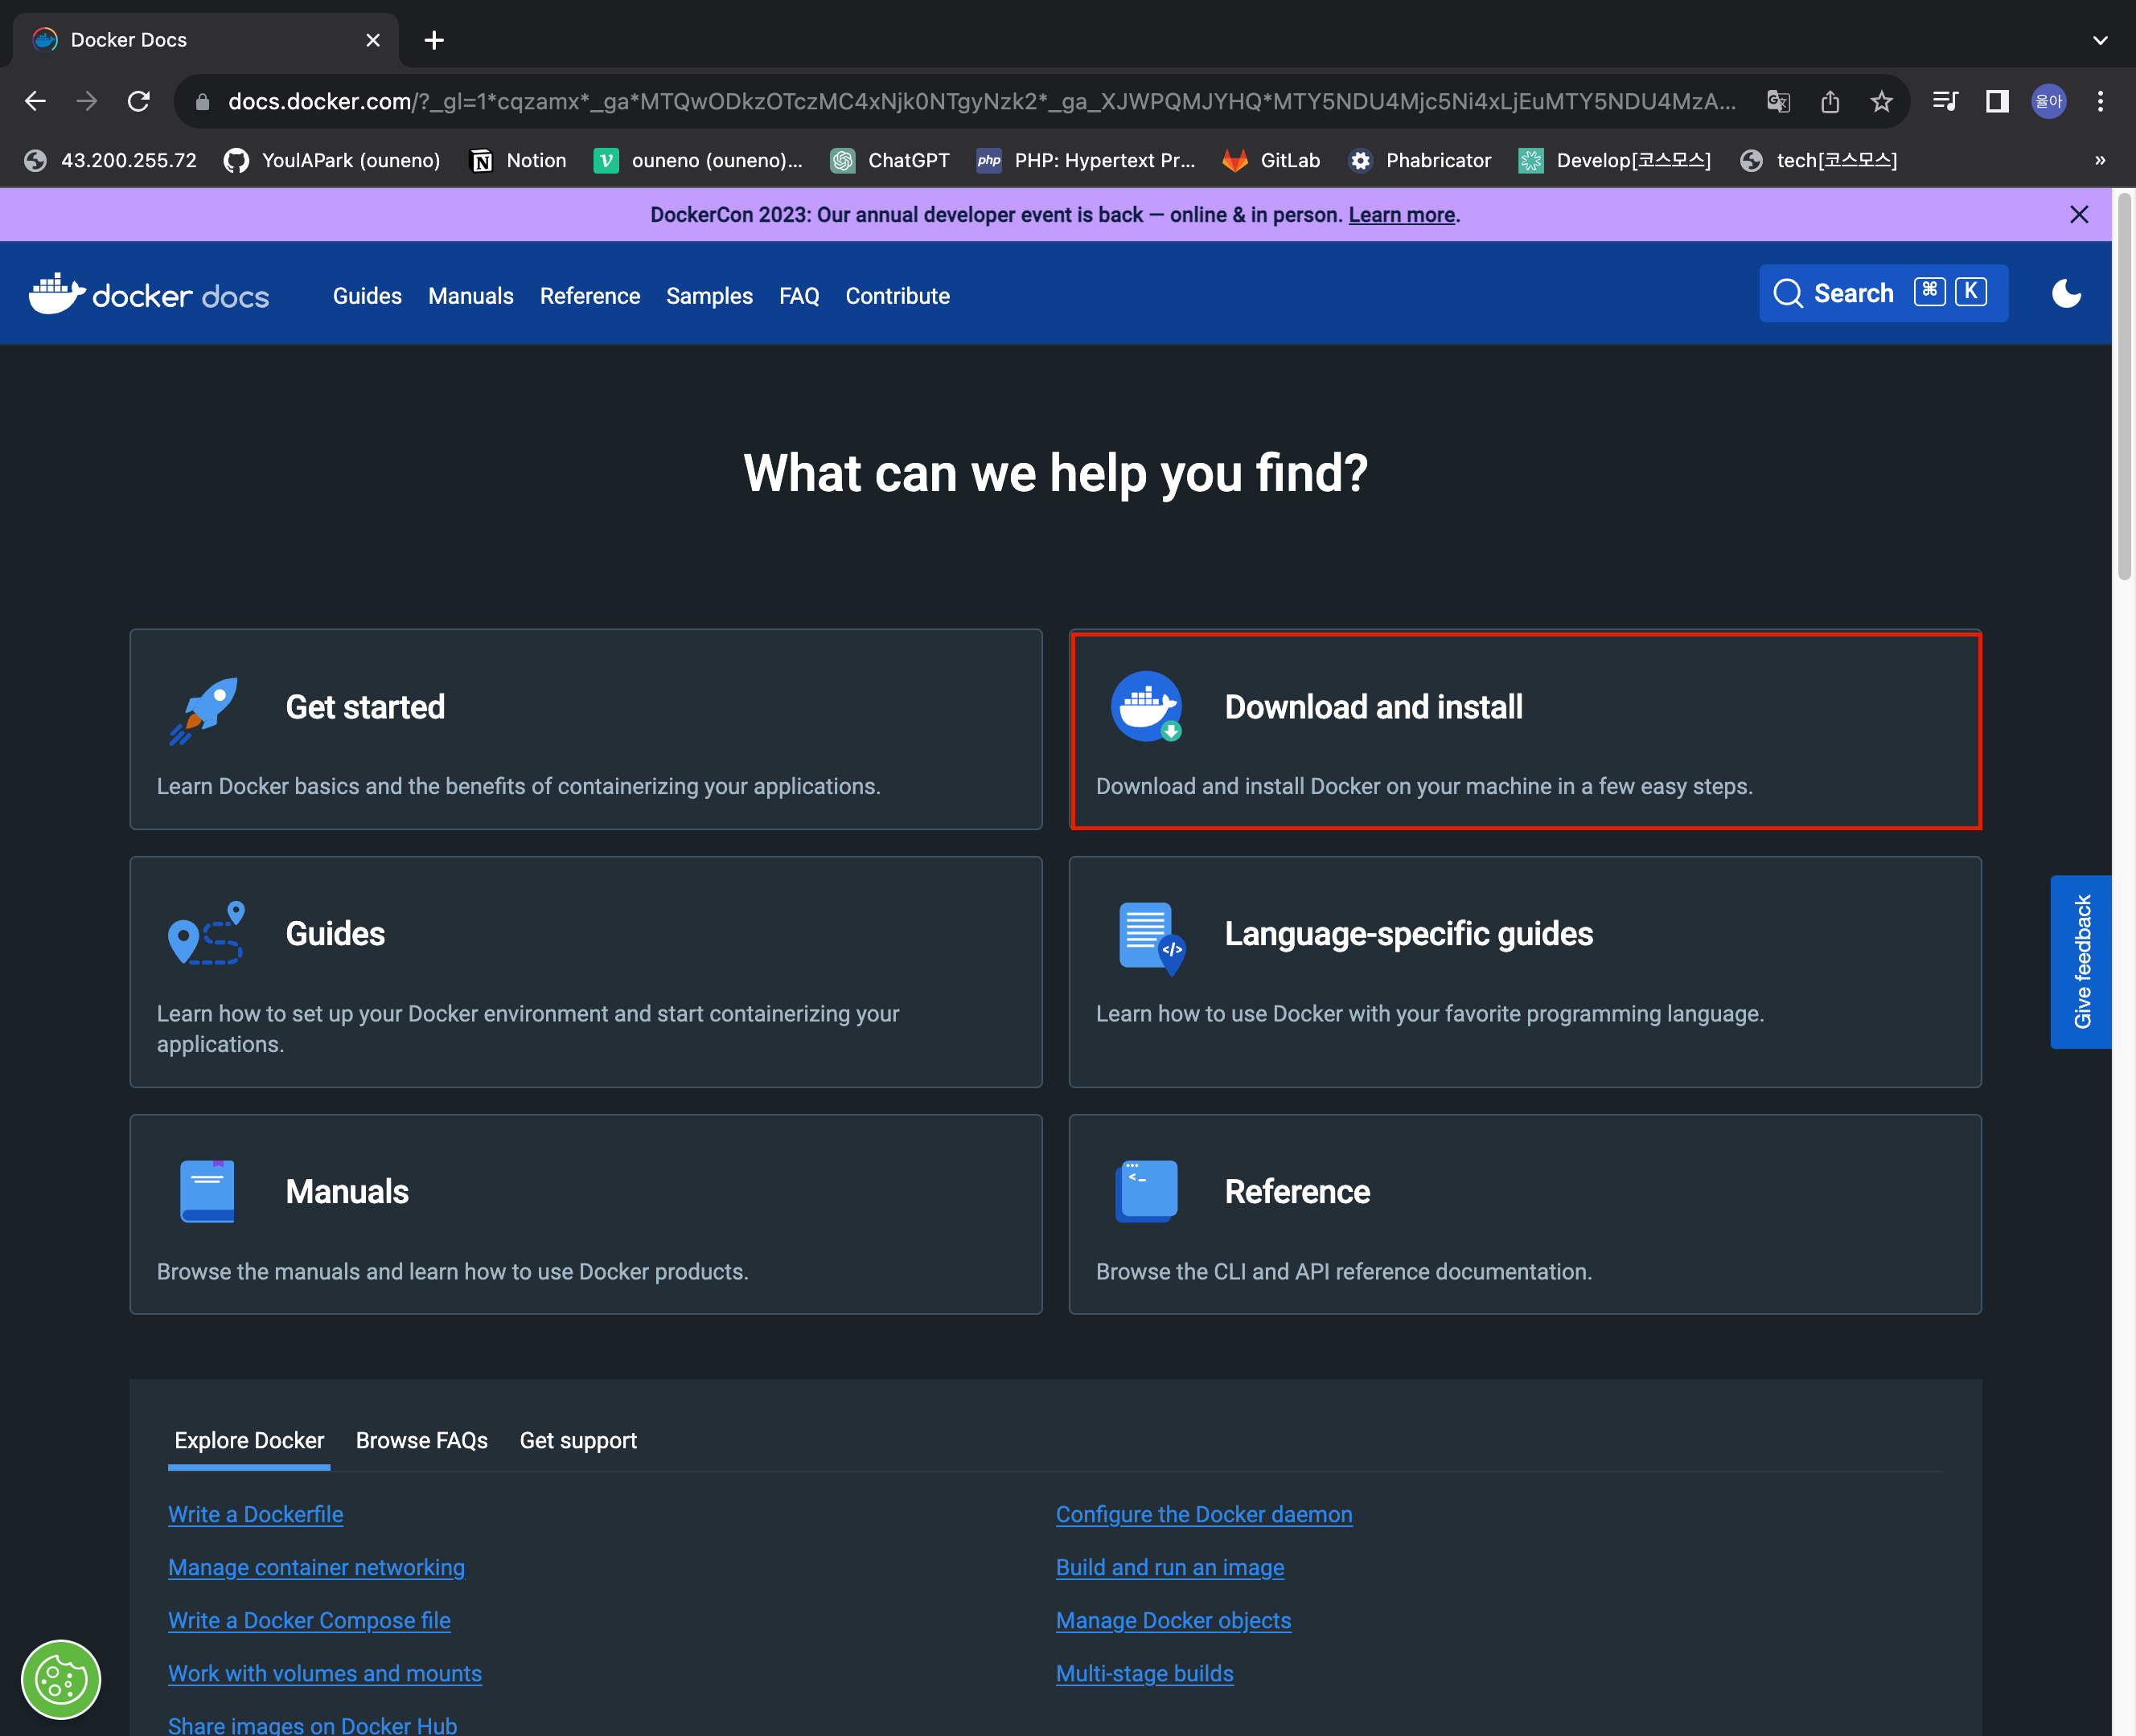Click the share icon in address bar

(1830, 101)
